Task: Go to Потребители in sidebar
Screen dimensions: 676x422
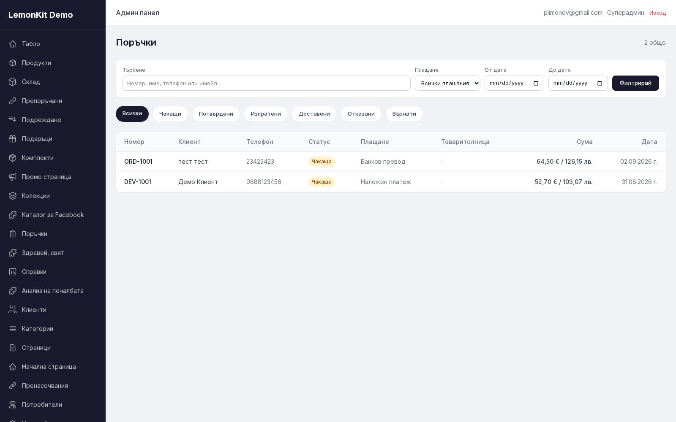Action: (x=53, y=405)
